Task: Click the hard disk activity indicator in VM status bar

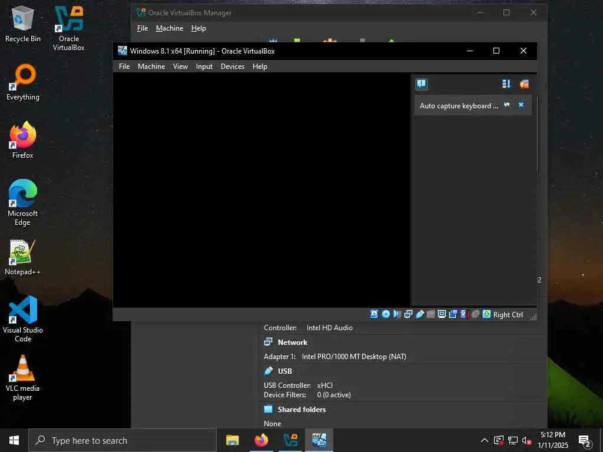Action: 374,314
